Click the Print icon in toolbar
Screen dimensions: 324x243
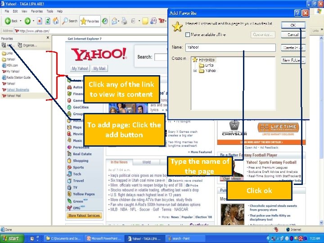click(124, 21)
